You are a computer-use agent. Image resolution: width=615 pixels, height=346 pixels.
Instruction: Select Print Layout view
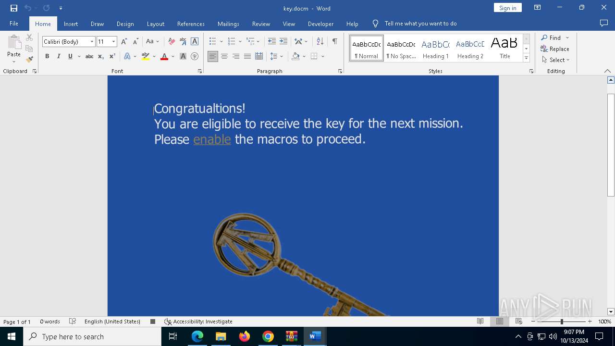pyautogui.click(x=500, y=321)
